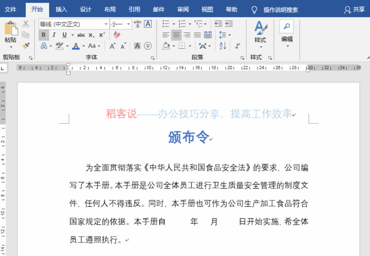The height and width of the screenshot is (256, 370).
Task: Collapse the ribbon with arrow
Action: tap(368, 58)
